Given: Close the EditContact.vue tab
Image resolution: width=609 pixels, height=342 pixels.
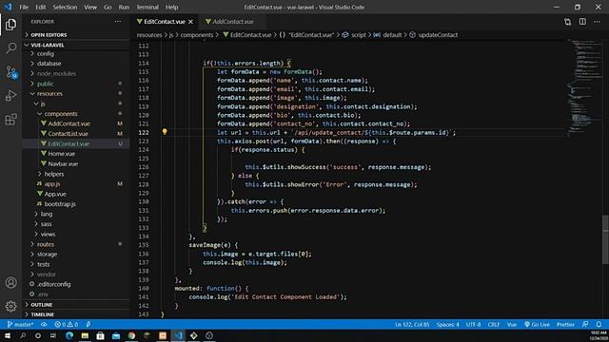Looking at the screenshot, I should [190, 22].
